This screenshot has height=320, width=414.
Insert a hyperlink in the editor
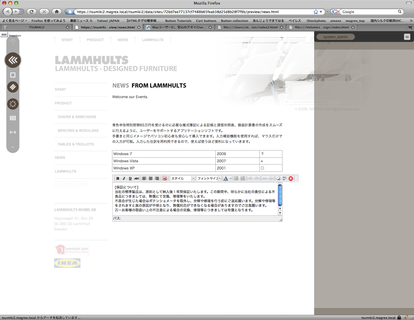point(264,178)
